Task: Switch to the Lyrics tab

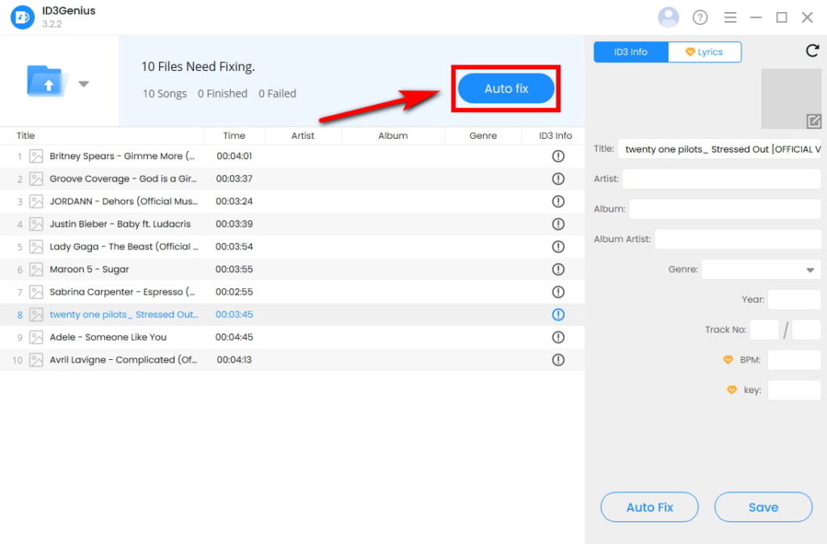Action: 704,52
